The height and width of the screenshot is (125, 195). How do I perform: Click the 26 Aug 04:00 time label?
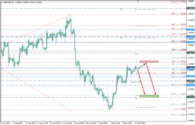tap(79, 123)
